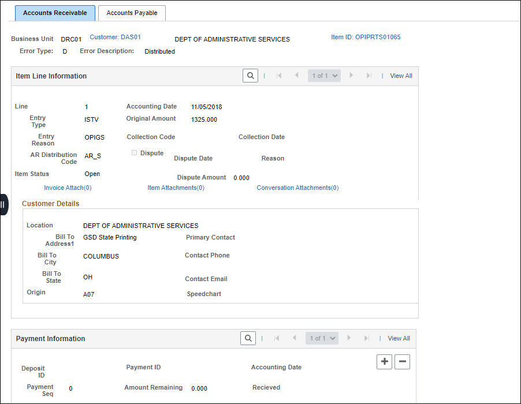This screenshot has width=521, height=404.
Task: Open Item ID OPIPRTS01065 link
Action: (x=366, y=37)
